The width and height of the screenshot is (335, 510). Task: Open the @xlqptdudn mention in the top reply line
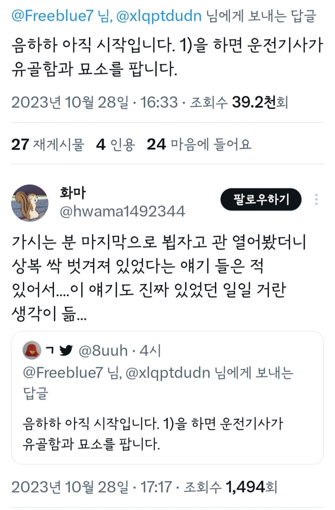click(159, 16)
